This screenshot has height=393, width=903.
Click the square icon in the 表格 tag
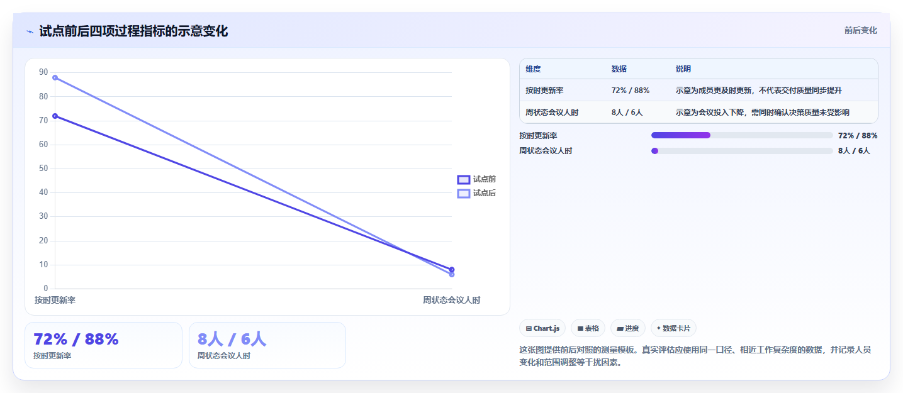coord(580,328)
